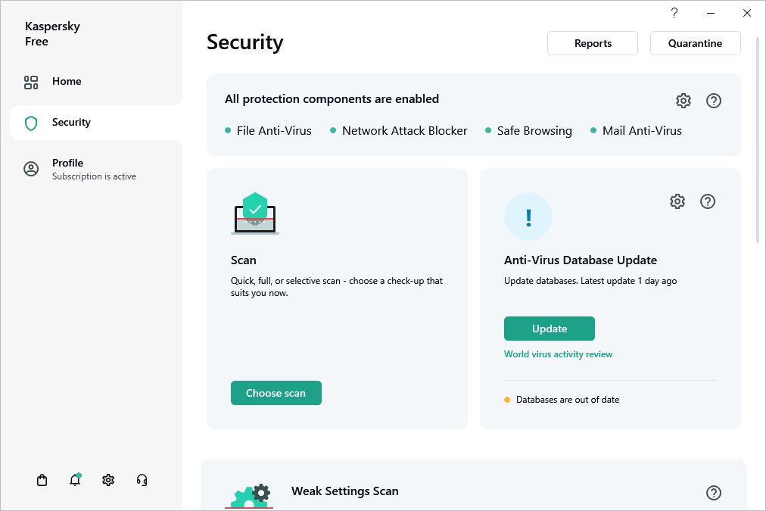Go to the Home section
Viewport: 766px width, 511px height.
(x=67, y=82)
